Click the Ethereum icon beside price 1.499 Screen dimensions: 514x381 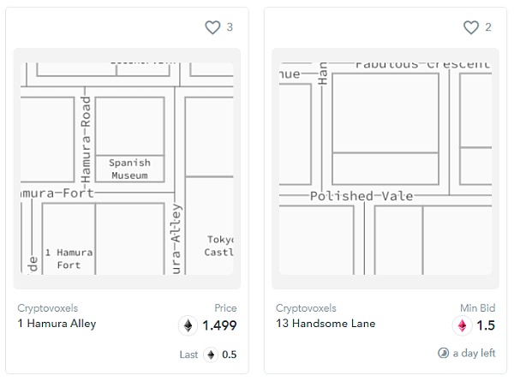coord(188,325)
